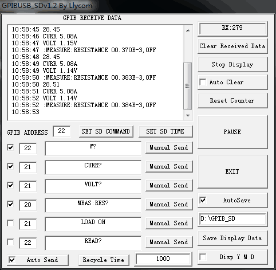Click the address field of the CURR? row
Image resolution: width=276 pixels, height=270 pixels.
pyautogui.click(x=27, y=167)
